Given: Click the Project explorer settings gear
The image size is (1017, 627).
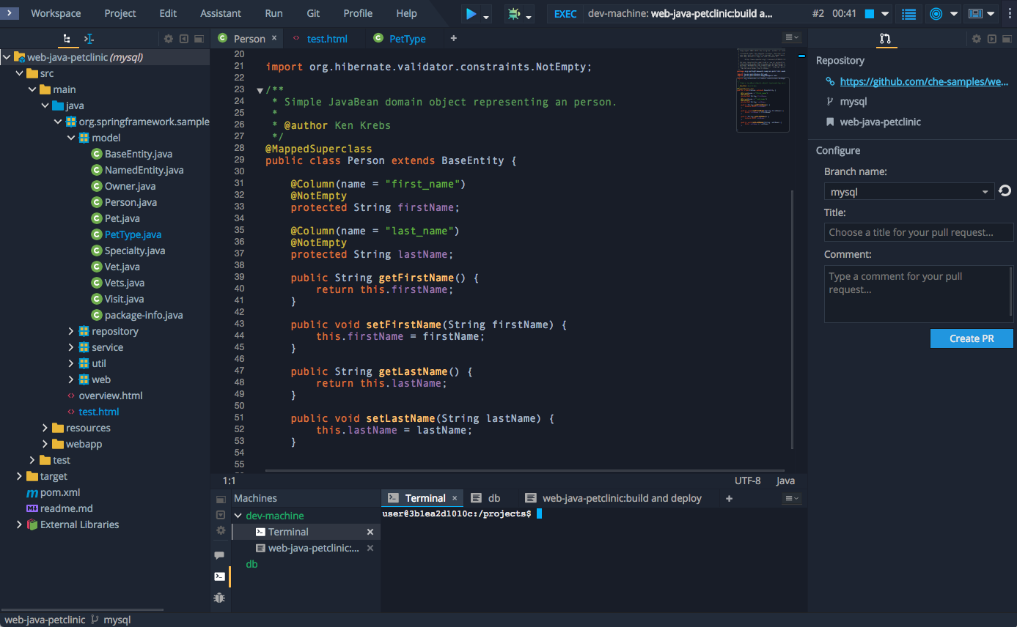Looking at the screenshot, I should point(169,39).
